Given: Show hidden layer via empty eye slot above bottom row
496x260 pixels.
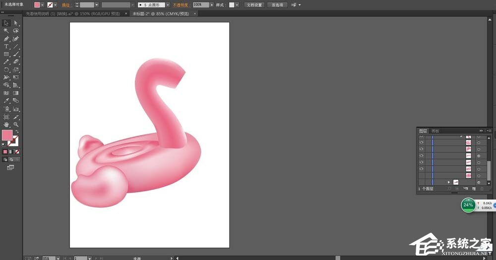Looking at the screenshot, I should (422, 175).
